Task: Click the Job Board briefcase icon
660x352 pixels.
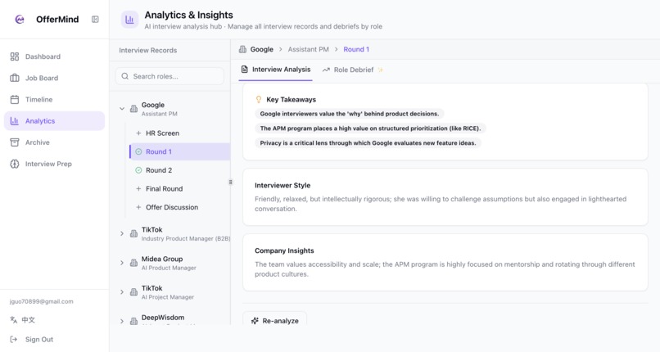Action: [15, 78]
